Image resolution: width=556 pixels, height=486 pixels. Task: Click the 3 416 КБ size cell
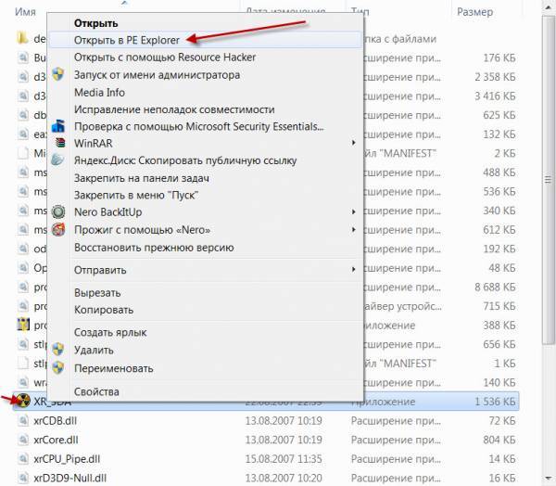(x=495, y=96)
